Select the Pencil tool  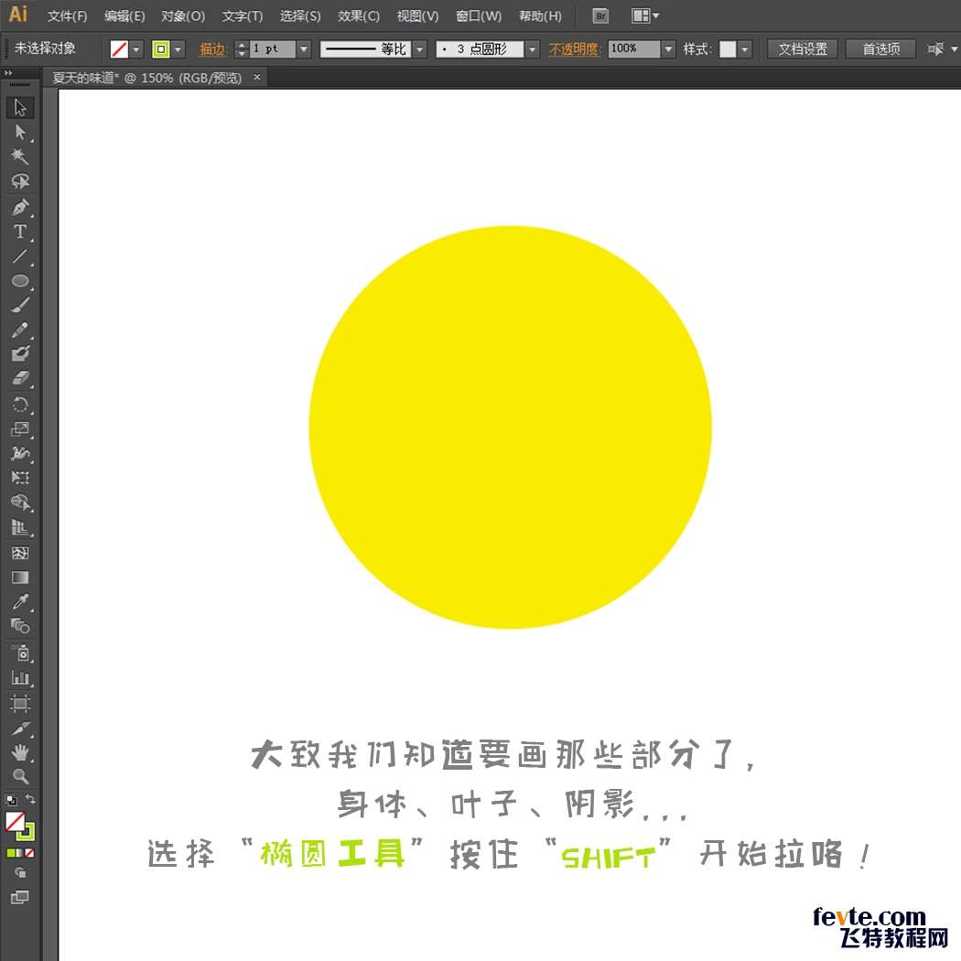point(20,330)
